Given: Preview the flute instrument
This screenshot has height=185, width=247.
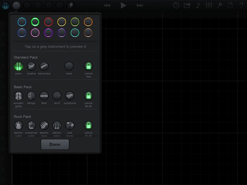Looking at the screenshot, I should (x=44, y=96).
